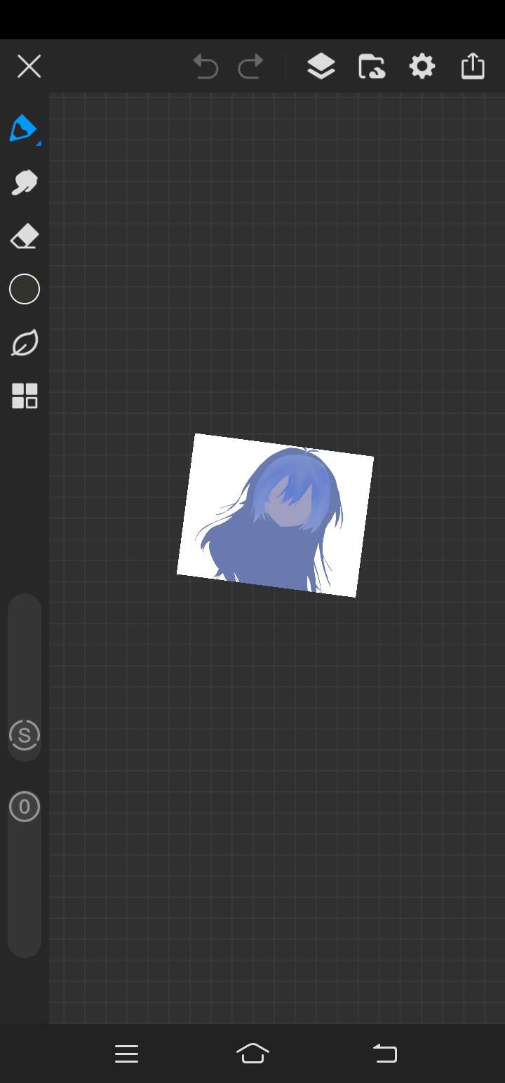Open the import folder icon
The image size is (505, 1083).
(x=371, y=67)
